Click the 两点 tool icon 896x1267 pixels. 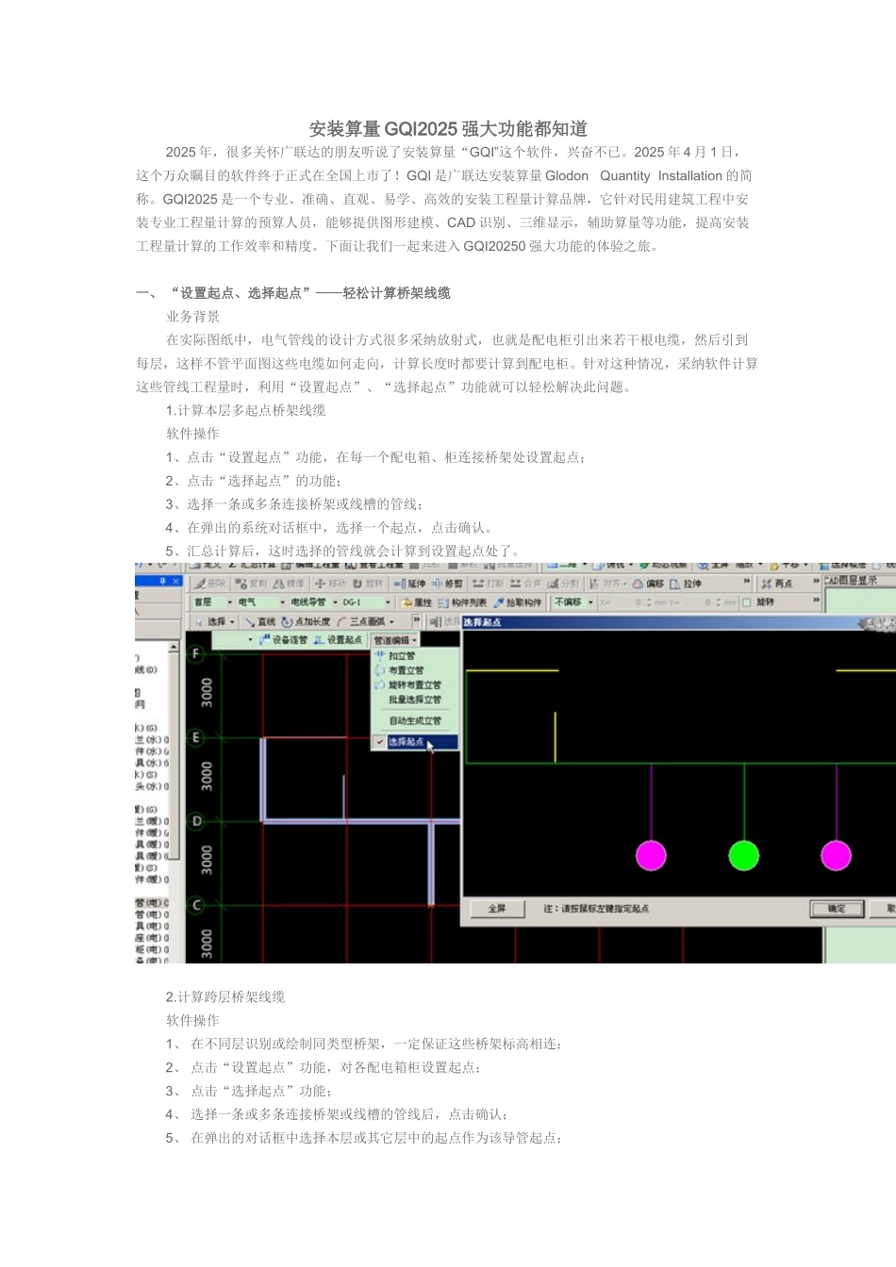(778, 584)
